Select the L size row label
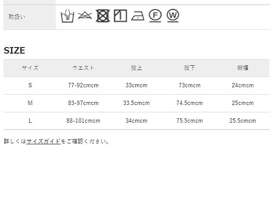278x219 pixels. point(30,121)
